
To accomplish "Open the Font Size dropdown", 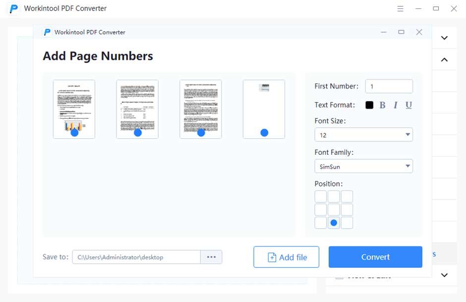I will [363, 135].
